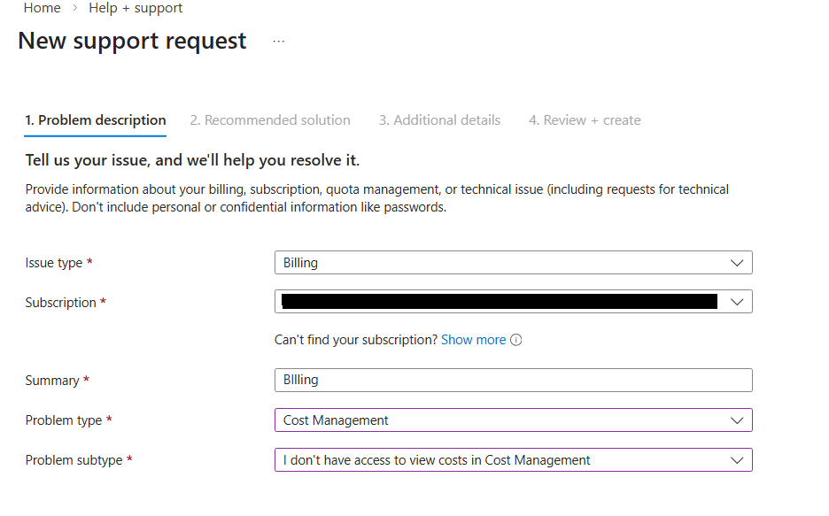Viewport: 829px width, 516px height.
Task: Expand the Issue type dropdown showing Billing
Action: pyautogui.click(x=514, y=263)
